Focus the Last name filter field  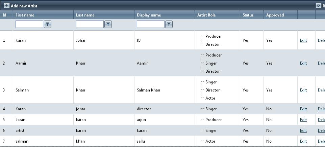[x=90, y=24]
